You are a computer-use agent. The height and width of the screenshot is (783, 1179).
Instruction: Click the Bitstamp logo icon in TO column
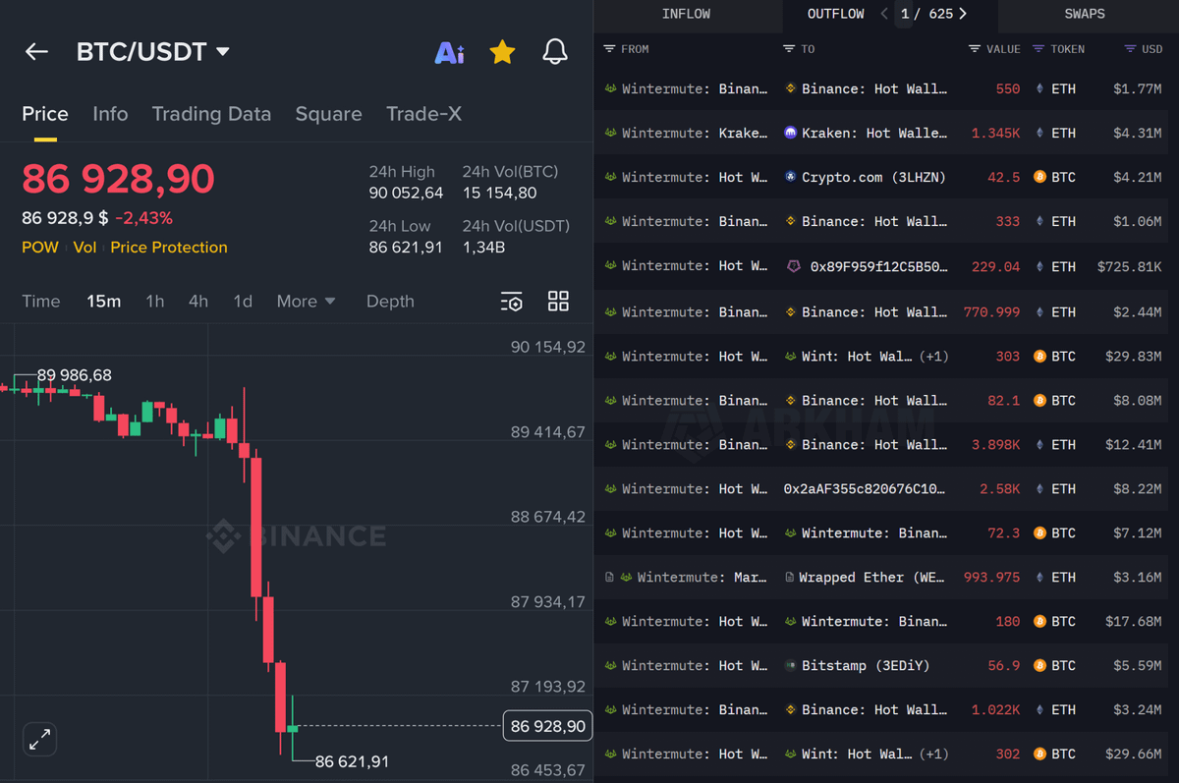click(x=791, y=666)
